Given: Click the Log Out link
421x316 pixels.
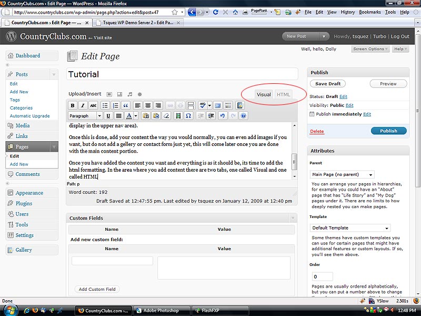Looking at the screenshot, I should click(400, 36).
